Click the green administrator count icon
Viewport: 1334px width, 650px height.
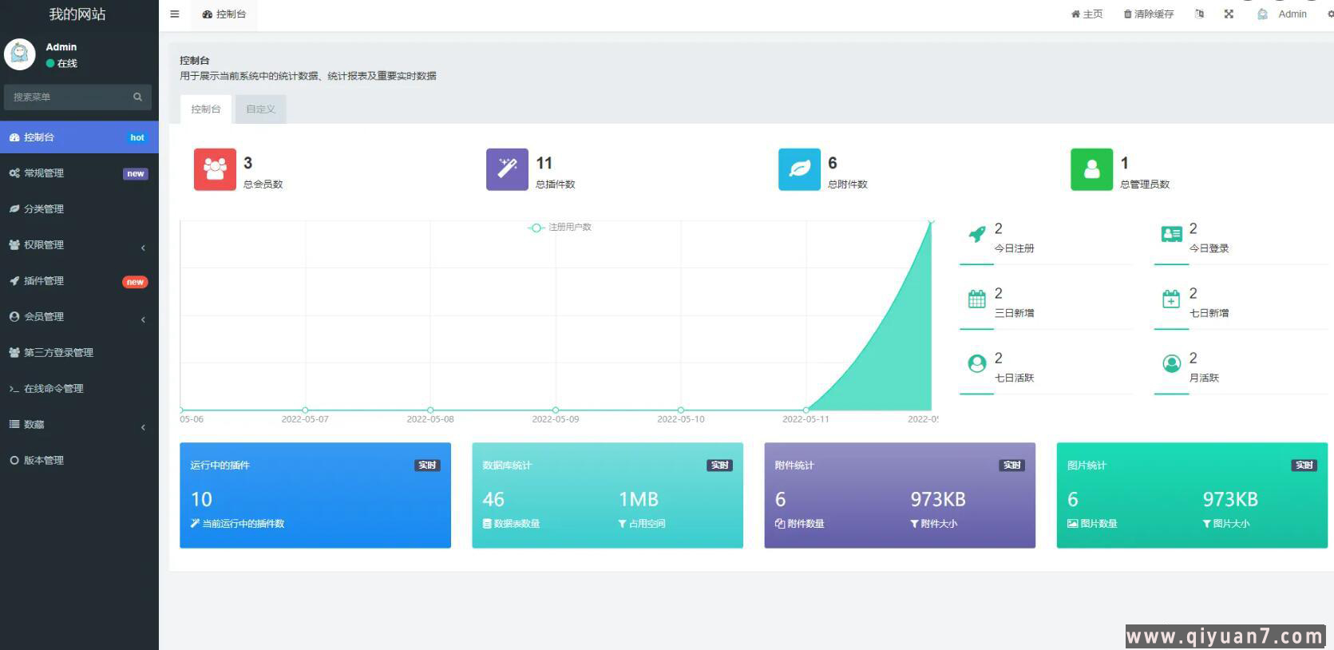pos(1091,169)
